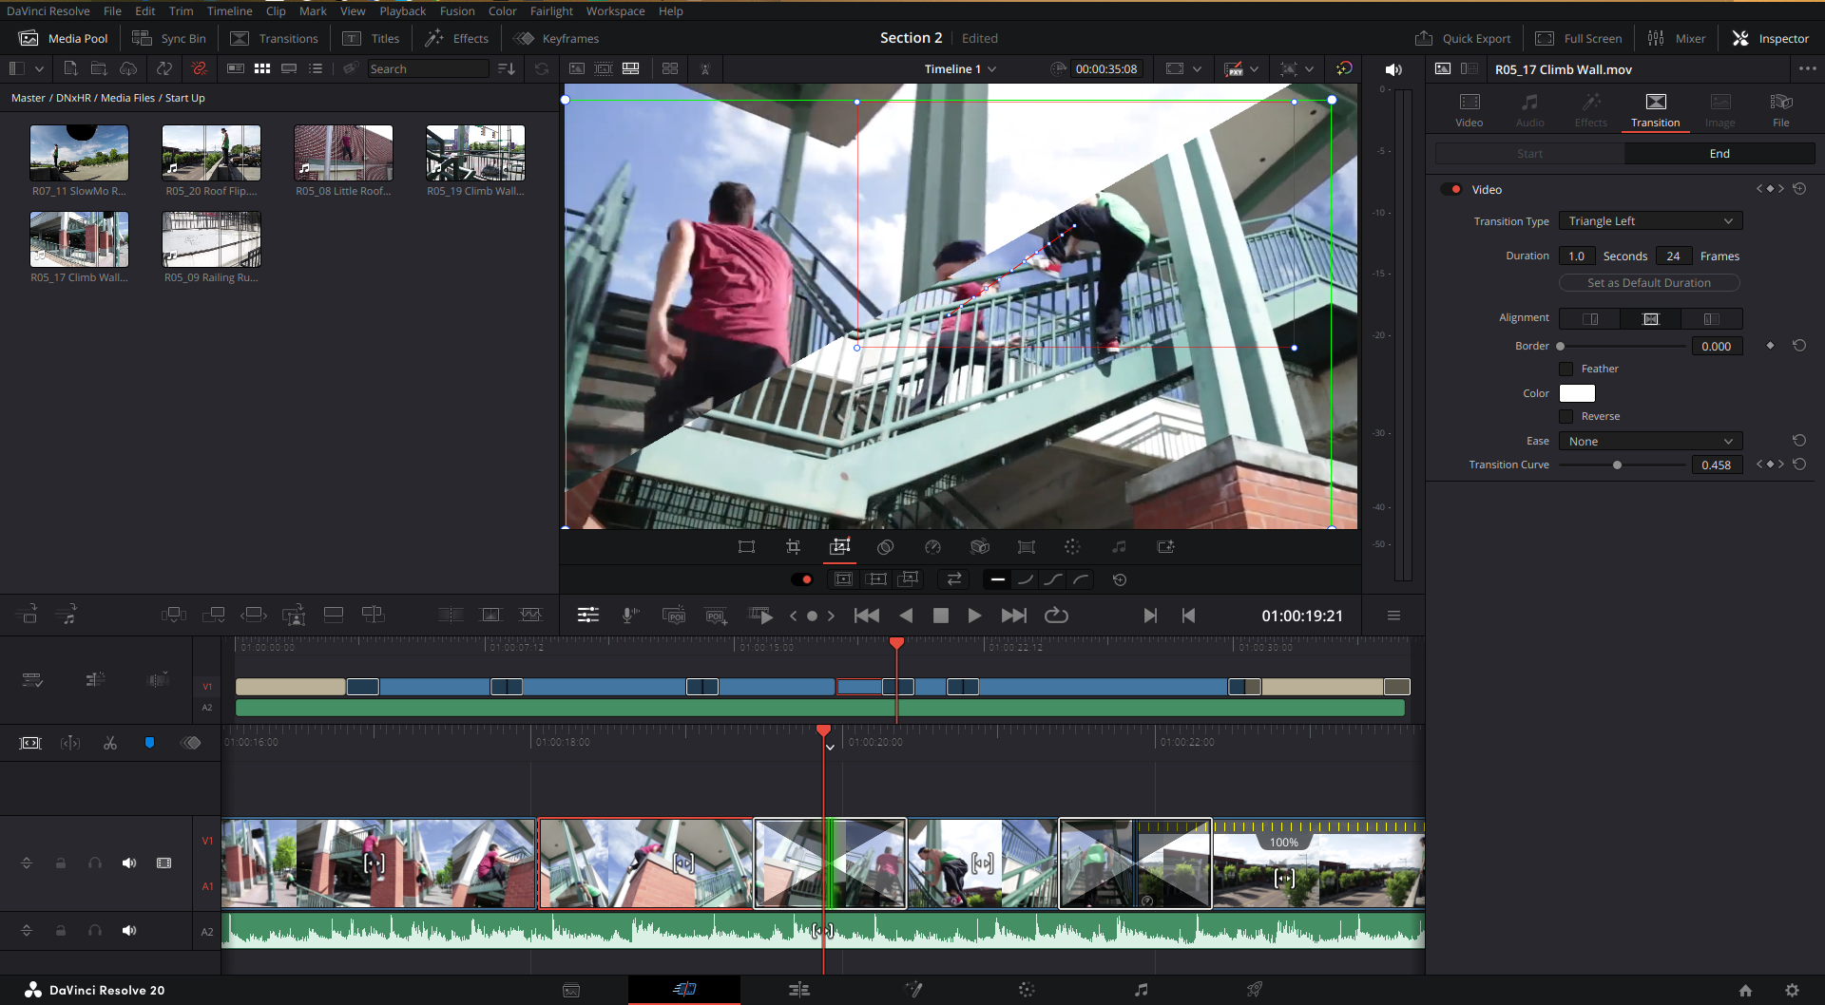Open the Ease dropdown
The height and width of the screenshot is (1005, 1825).
tap(1650, 442)
